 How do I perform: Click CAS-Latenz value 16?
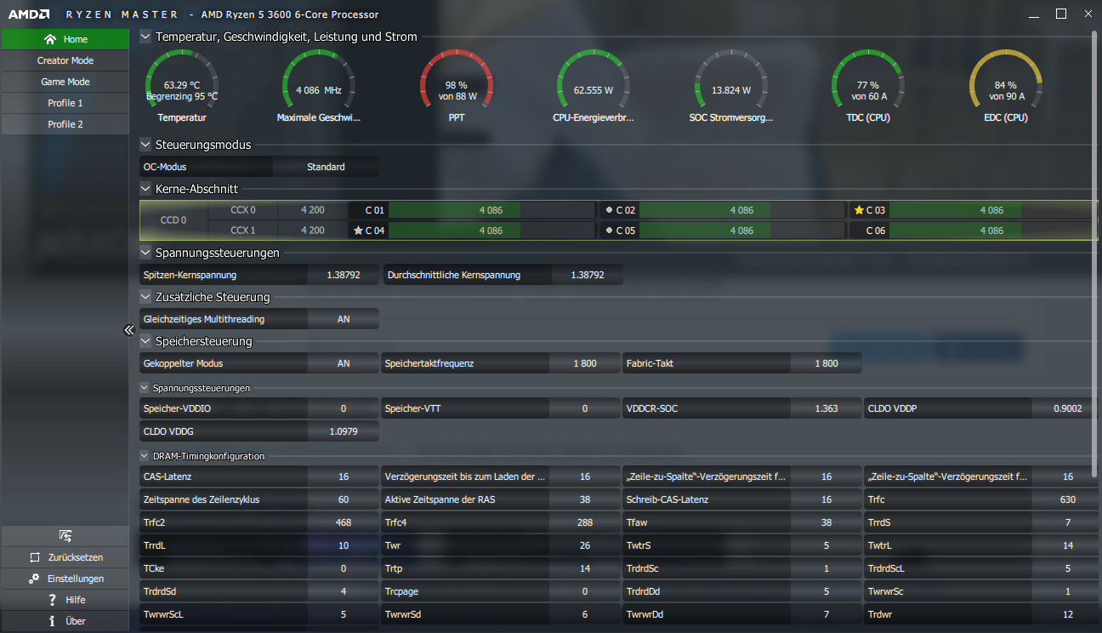(344, 477)
